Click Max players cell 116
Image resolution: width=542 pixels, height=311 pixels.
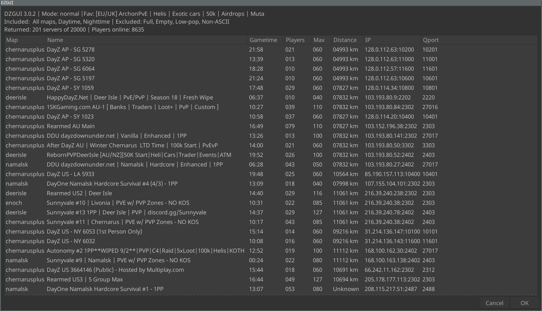[317, 193]
